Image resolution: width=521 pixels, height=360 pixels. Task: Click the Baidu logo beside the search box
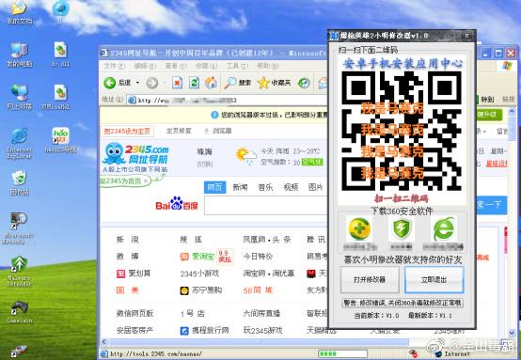pyautogui.click(x=177, y=204)
